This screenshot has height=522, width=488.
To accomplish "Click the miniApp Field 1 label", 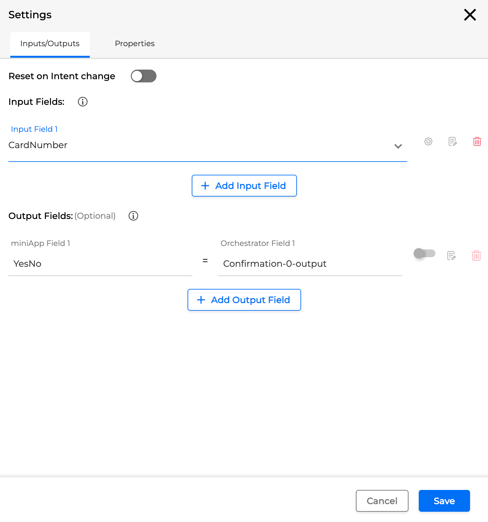I will [40, 243].
